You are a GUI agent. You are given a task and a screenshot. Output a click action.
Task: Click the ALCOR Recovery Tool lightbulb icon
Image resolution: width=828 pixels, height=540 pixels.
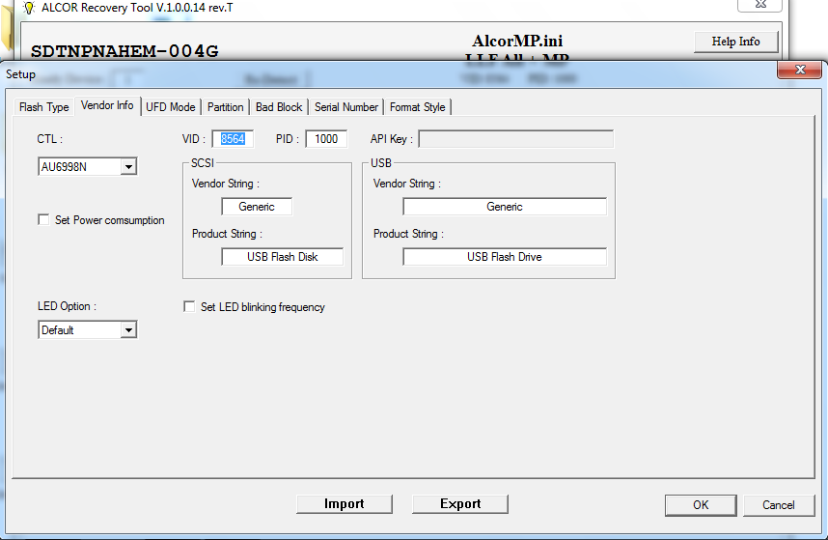coord(29,8)
